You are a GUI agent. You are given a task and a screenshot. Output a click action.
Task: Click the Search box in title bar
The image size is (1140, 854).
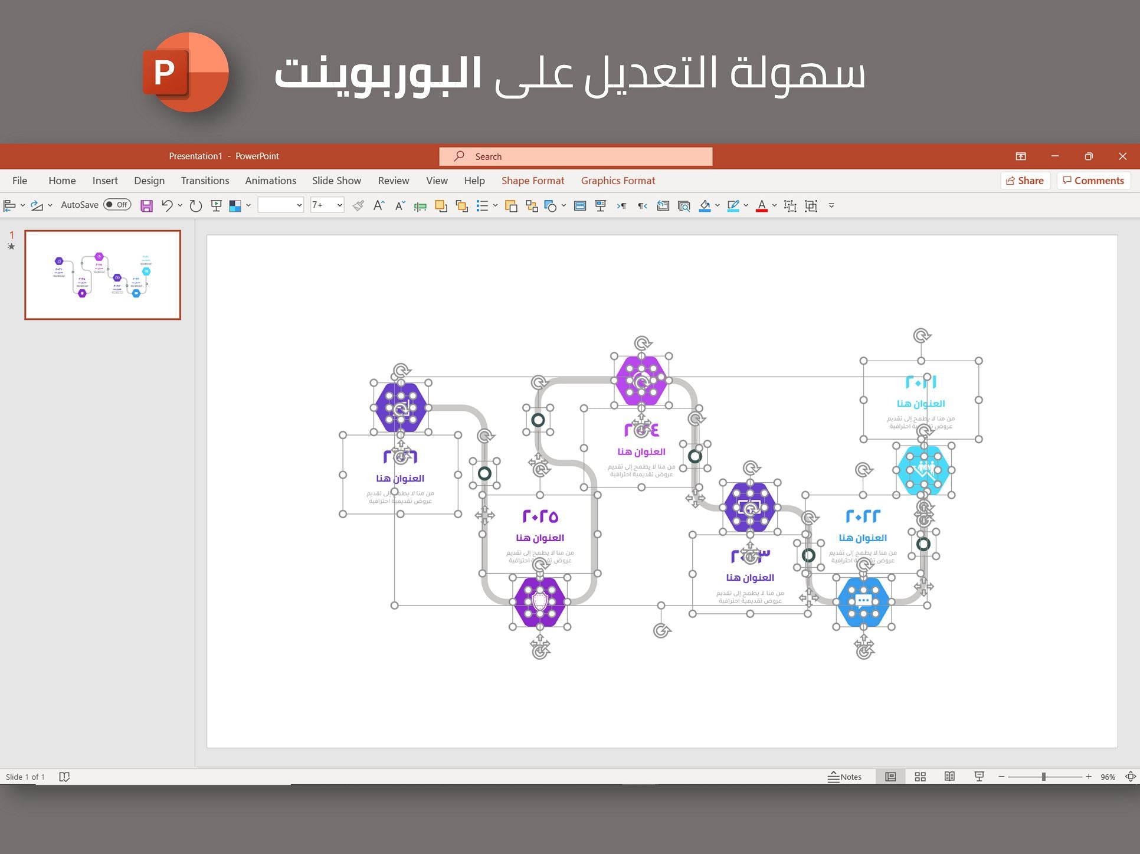click(576, 156)
